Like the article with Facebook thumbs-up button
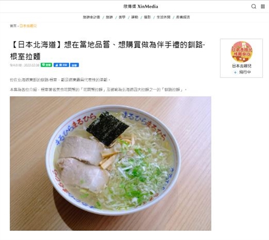The image size is (269, 240). point(61,65)
